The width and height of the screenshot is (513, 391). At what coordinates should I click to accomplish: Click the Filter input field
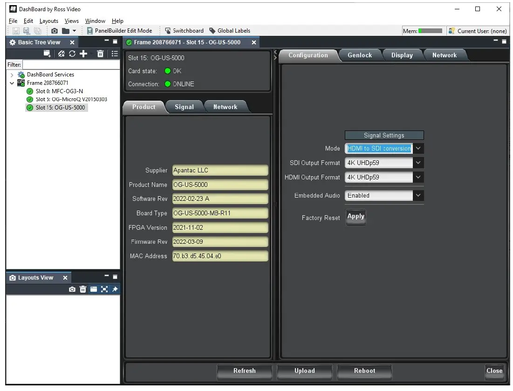(71, 64)
